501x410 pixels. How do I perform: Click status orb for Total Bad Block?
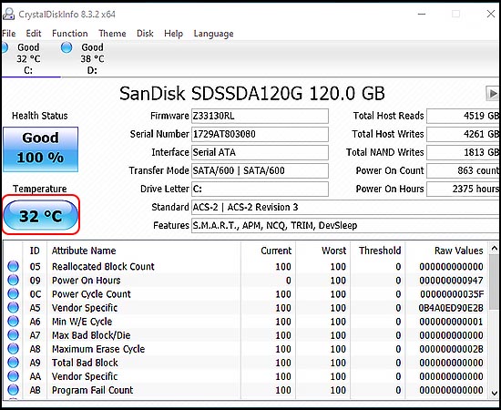click(x=13, y=363)
